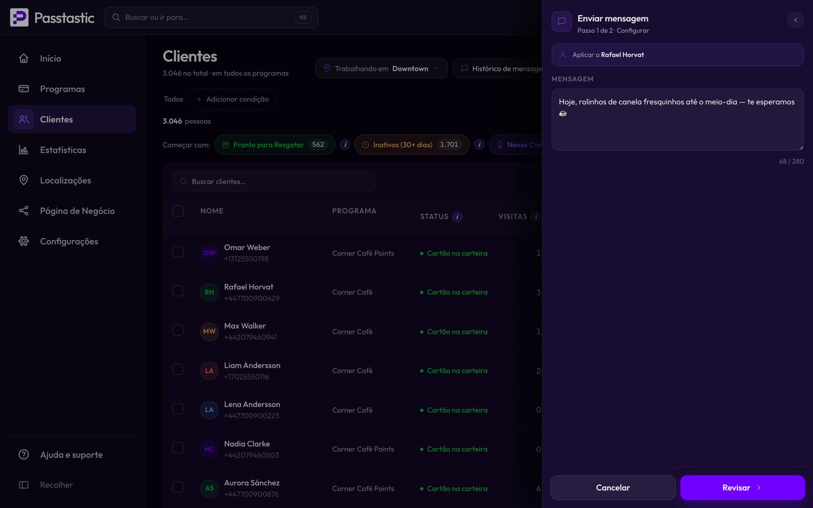Screen dimensions: 813x508
Task: Open the Clientes menu item
Action: pos(72,119)
